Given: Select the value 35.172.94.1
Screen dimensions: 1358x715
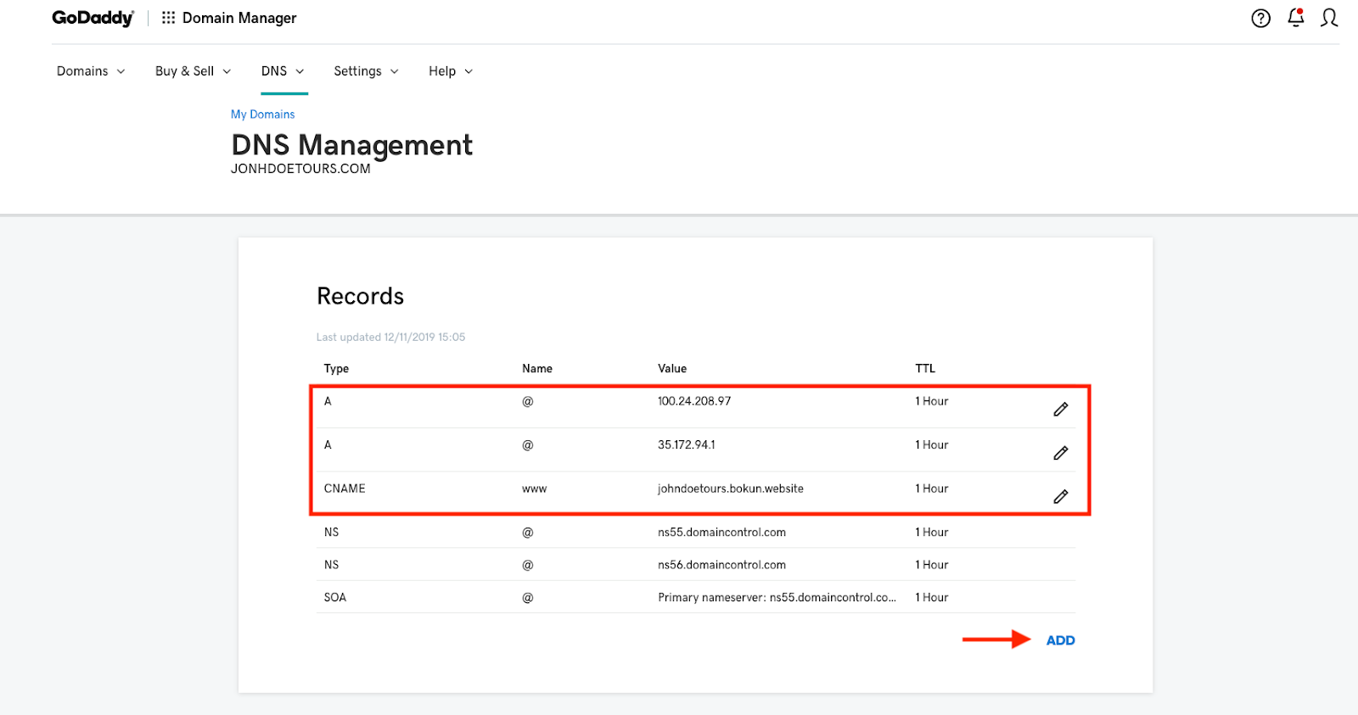Looking at the screenshot, I should click(x=687, y=444).
